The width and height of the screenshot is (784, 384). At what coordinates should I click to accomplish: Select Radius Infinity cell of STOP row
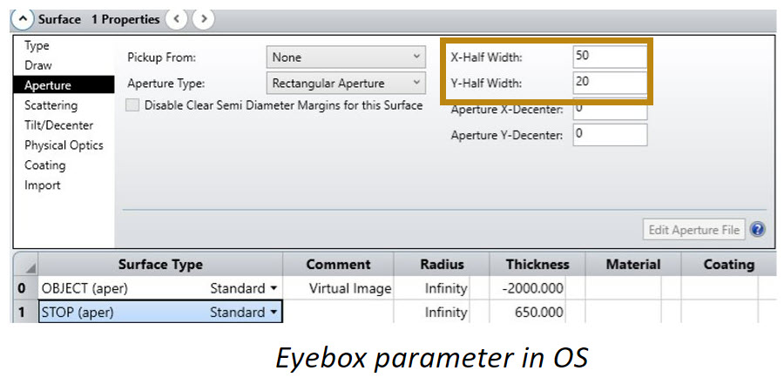pos(432,313)
